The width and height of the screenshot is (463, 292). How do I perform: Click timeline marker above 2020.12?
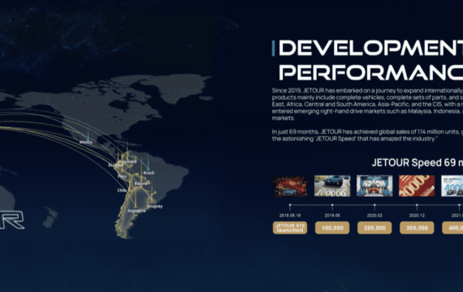[417, 204]
